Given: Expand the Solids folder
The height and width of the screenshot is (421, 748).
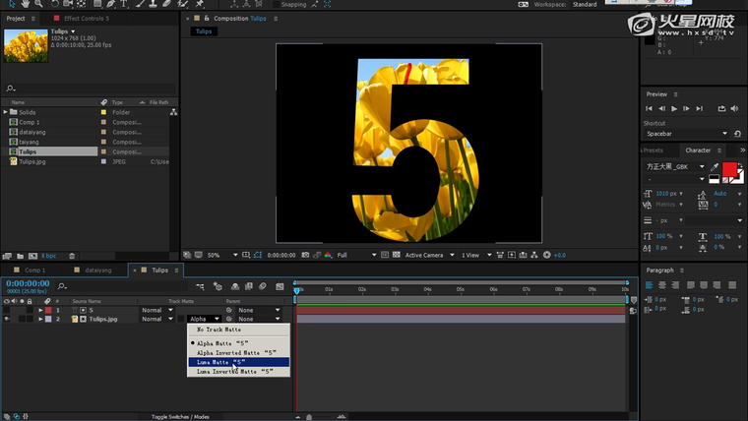Looking at the screenshot, I should click(5, 112).
